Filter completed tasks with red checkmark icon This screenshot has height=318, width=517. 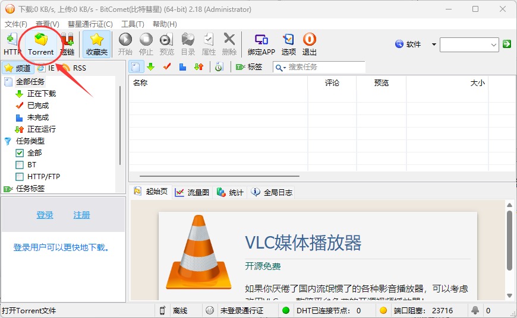point(167,67)
